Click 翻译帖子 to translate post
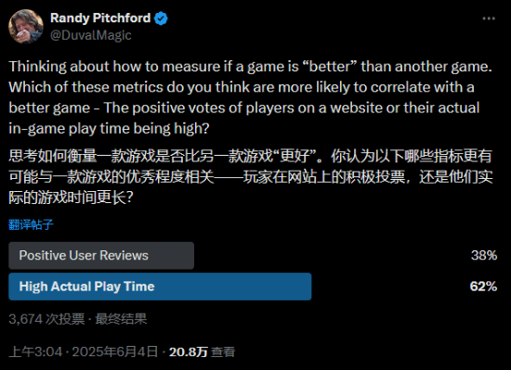This screenshot has width=511, height=370. tap(31, 224)
